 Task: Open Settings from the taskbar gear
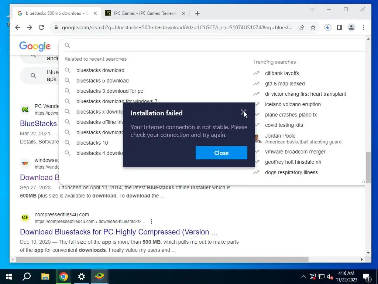[x=82, y=277]
